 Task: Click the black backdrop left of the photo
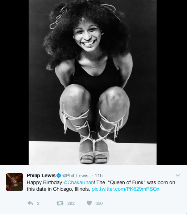14,82
